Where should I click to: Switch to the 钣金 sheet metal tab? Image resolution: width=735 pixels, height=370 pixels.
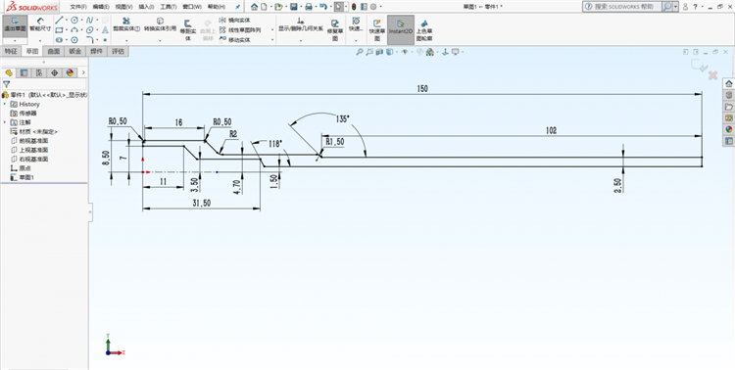point(75,51)
